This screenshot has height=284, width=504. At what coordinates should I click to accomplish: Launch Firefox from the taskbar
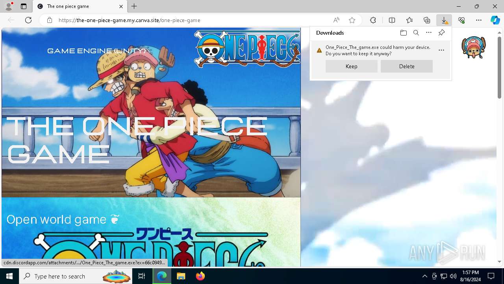[200, 276]
